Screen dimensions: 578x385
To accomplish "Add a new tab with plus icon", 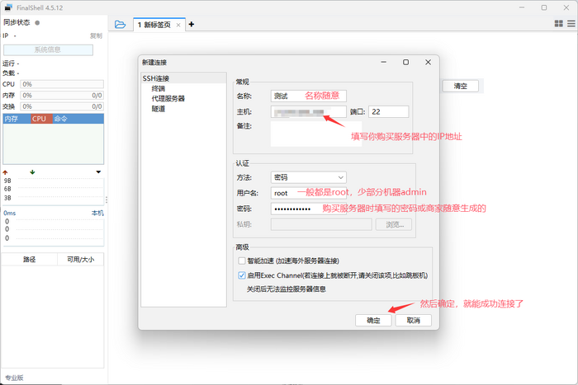I will (x=192, y=24).
